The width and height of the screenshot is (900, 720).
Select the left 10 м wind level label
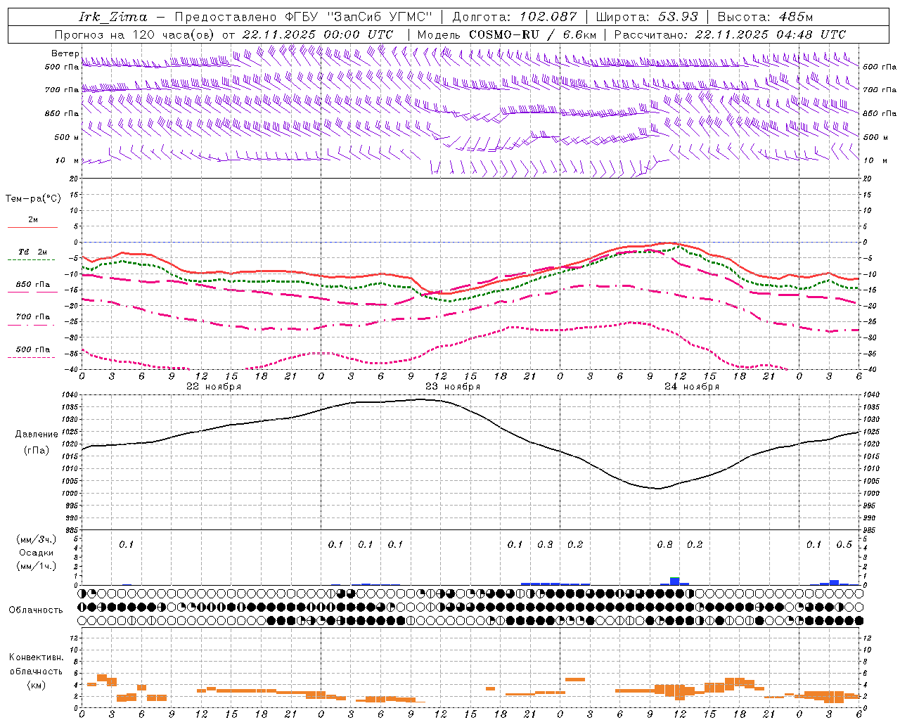coord(68,160)
